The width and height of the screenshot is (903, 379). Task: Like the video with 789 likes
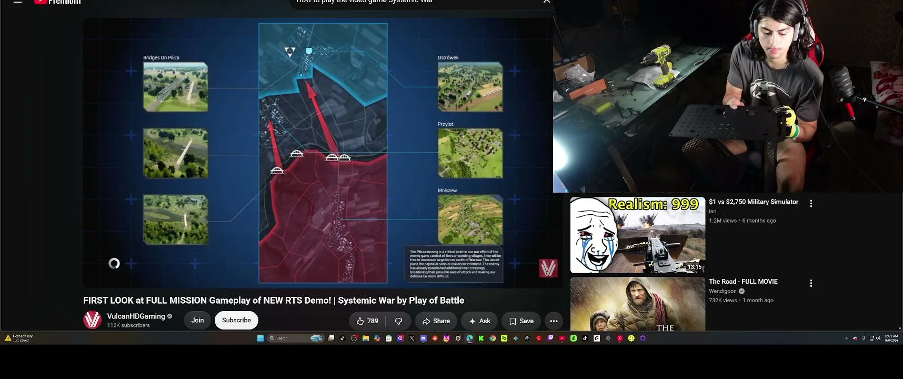[367, 321]
